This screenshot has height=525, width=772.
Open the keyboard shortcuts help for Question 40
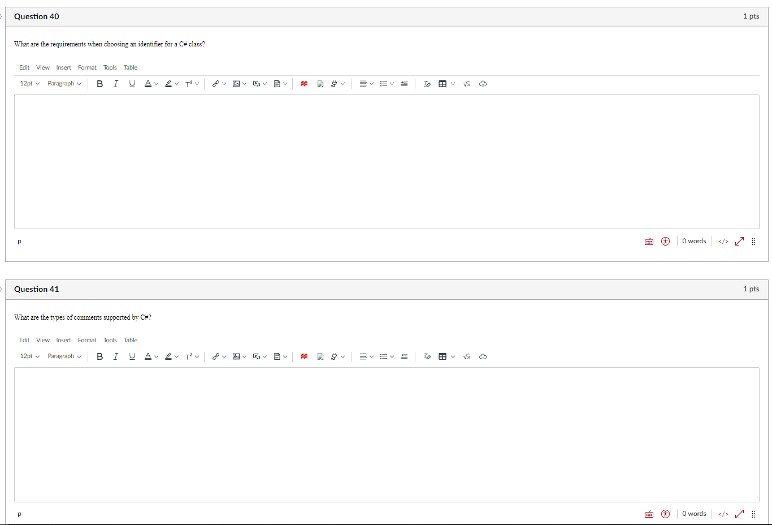tap(649, 241)
